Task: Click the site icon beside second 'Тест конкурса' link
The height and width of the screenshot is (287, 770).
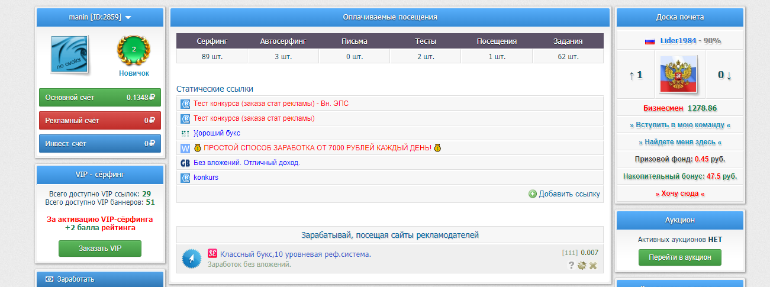Action: pos(185,118)
